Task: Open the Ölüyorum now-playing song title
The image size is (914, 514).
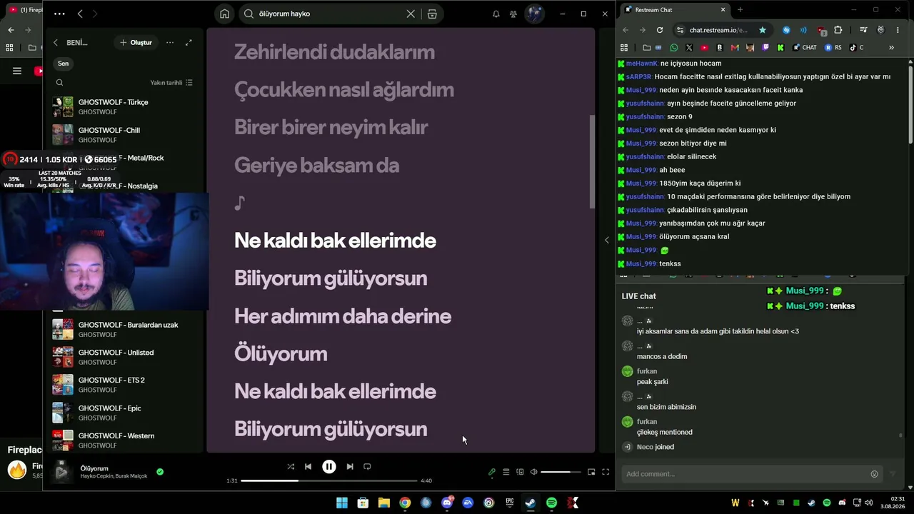Action: tap(94, 468)
